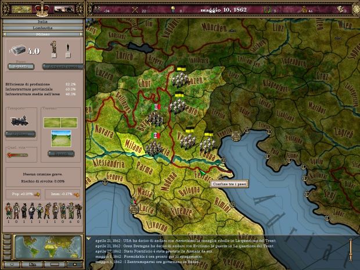The width and height of the screenshot is (360, 270).
Task: Zoom out with minus button below minimap
Action: [x=12, y=265]
